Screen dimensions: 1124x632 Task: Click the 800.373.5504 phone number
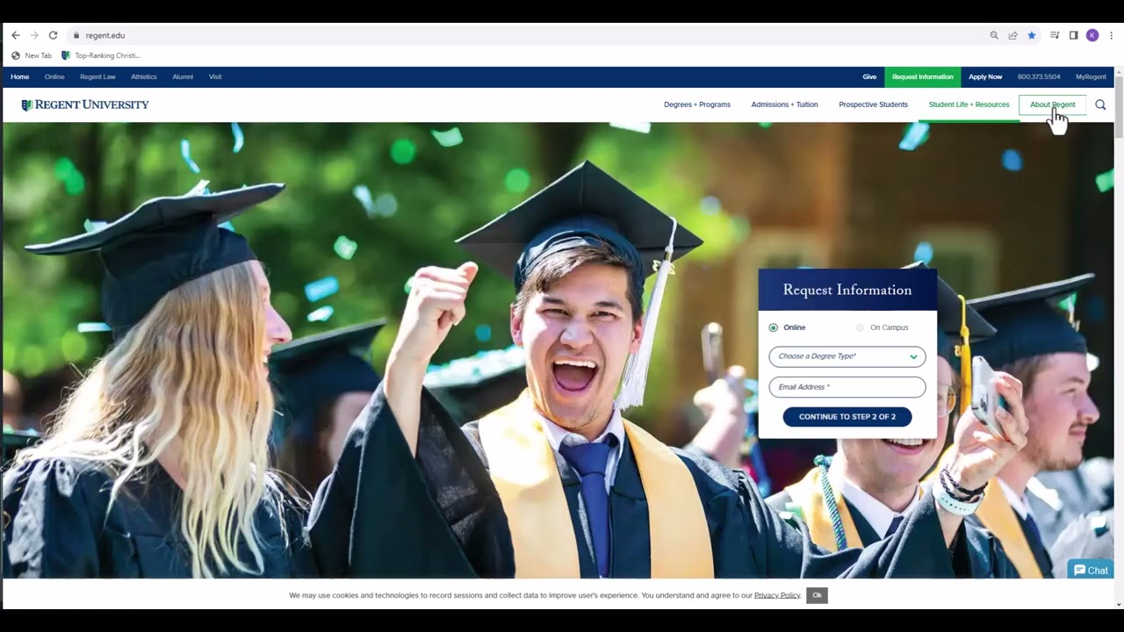pyautogui.click(x=1039, y=76)
